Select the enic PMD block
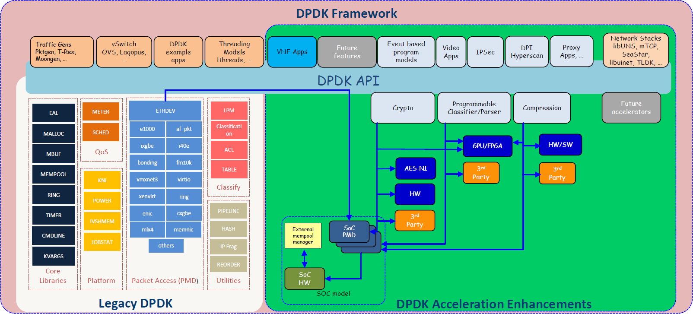Screen dimensions: 693x314 click(x=147, y=213)
